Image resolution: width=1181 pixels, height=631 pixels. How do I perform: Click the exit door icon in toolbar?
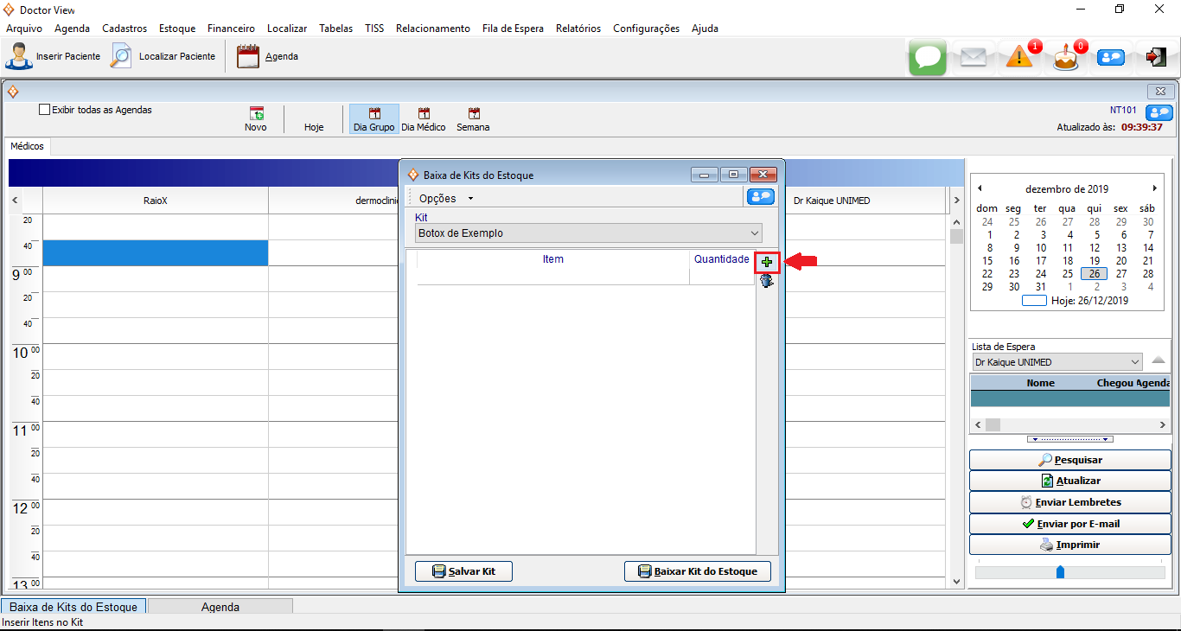1156,57
